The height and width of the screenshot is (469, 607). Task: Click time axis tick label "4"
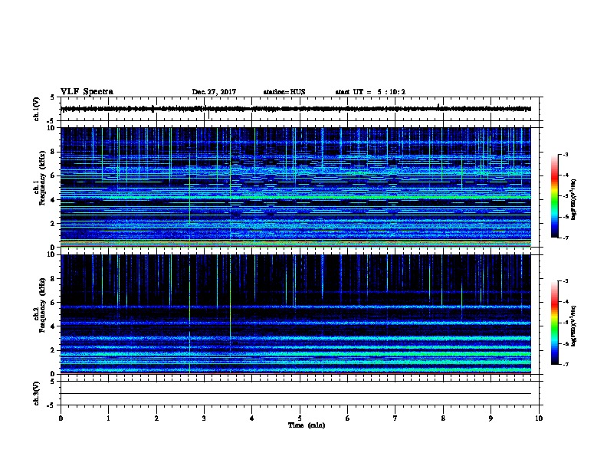click(x=252, y=418)
